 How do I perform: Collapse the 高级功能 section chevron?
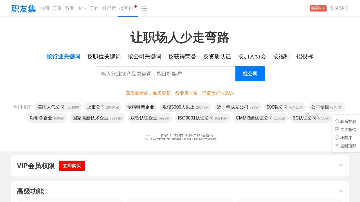pyautogui.click(x=340, y=191)
